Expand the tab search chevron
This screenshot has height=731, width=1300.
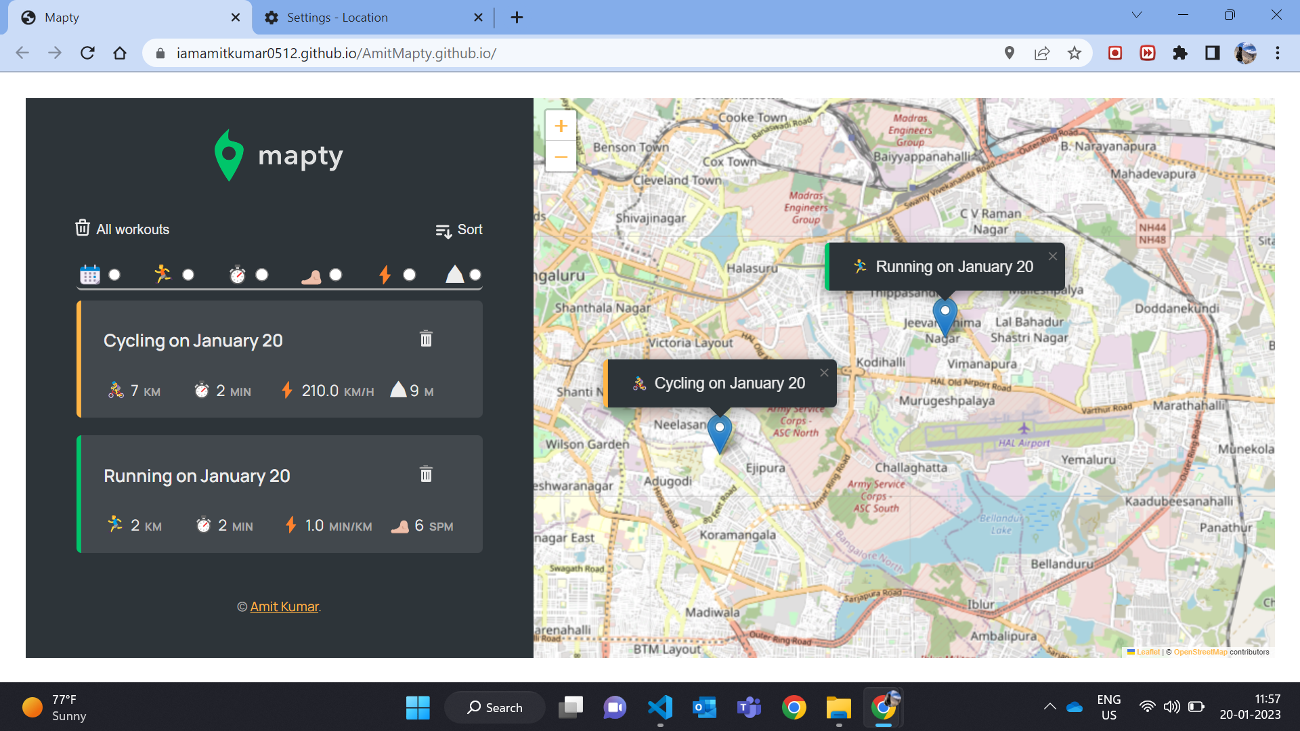click(x=1137, y=16)
